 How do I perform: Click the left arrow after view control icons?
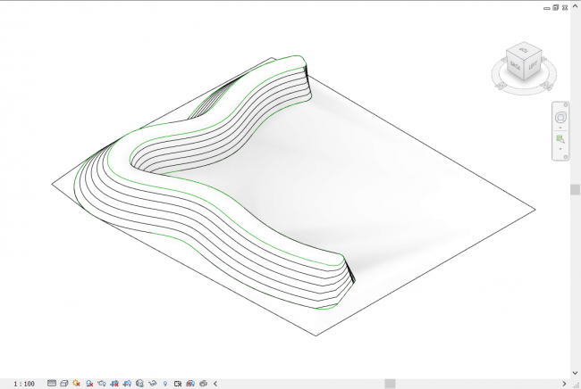(215, 383)
